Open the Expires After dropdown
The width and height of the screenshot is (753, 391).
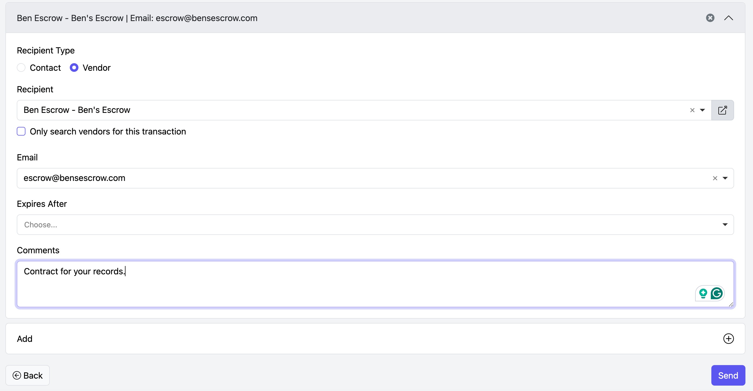pyautogui.click(x=725, y=224)
